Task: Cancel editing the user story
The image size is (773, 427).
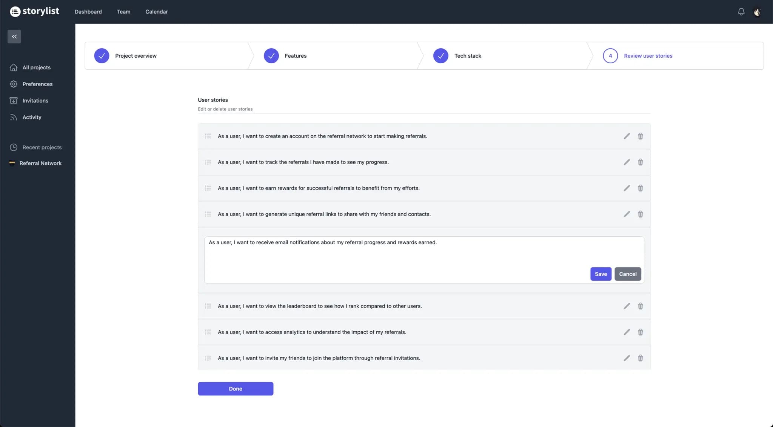Action: 628,274
